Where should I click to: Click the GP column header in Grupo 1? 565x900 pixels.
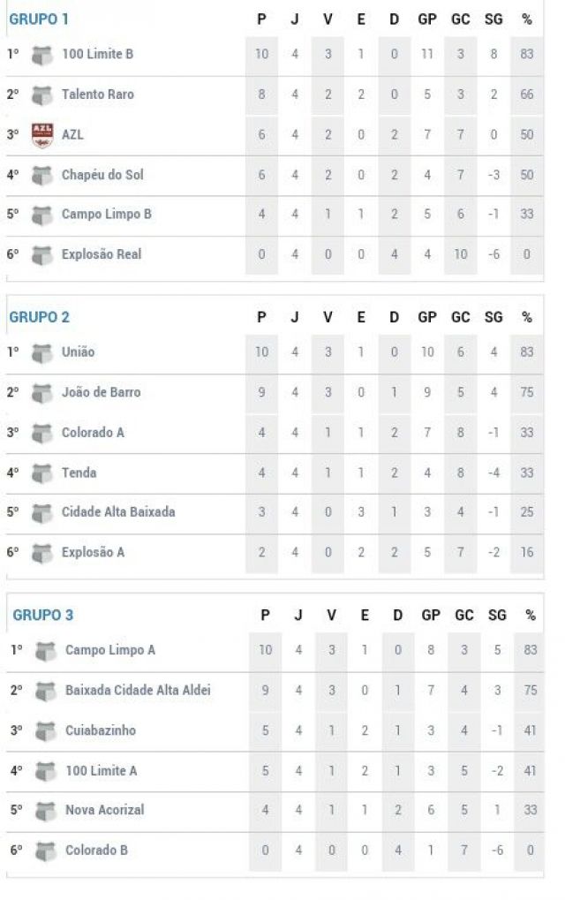coord(426,19)
